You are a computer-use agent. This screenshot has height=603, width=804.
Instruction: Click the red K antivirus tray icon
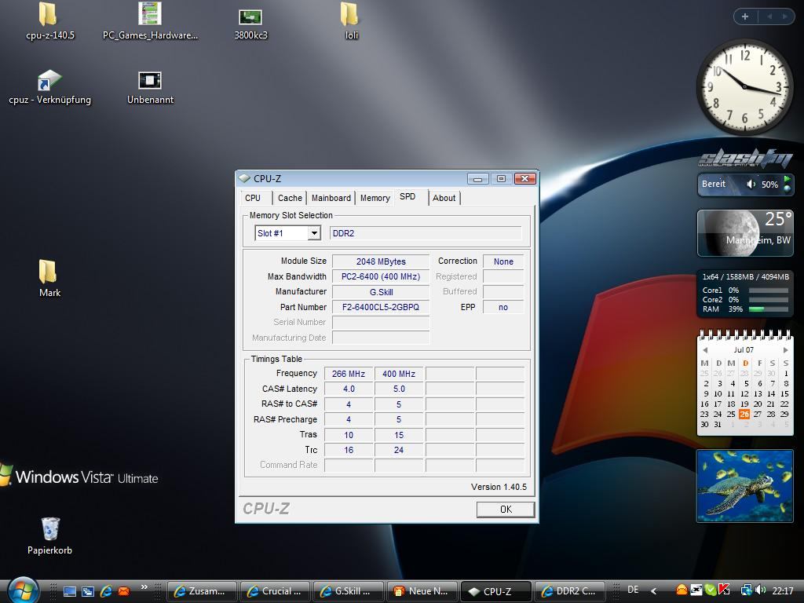tap(724, 590)
